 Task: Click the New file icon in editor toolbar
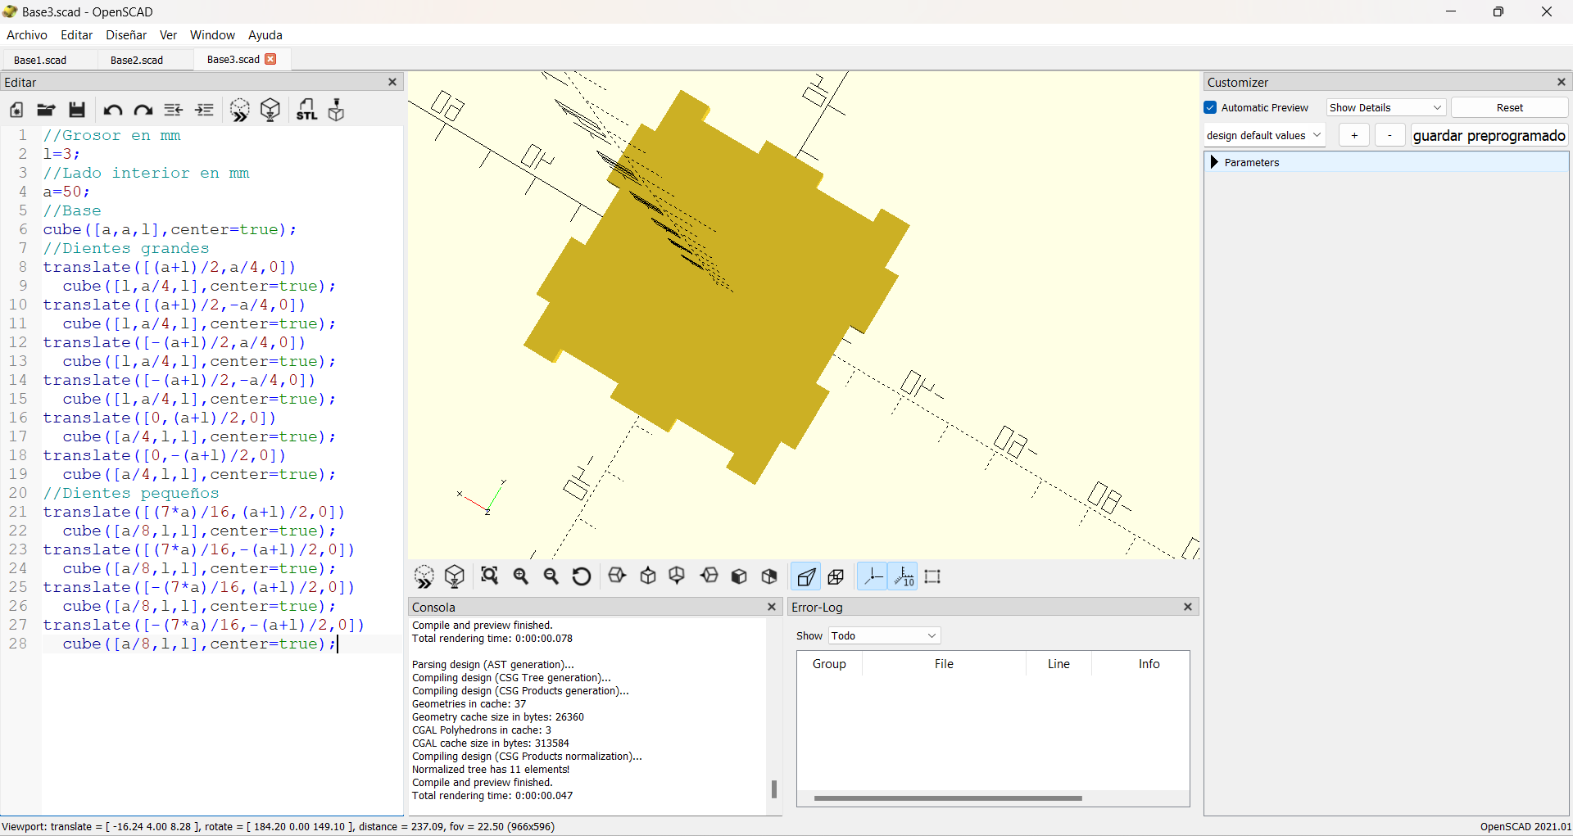[x=16, y=110]
